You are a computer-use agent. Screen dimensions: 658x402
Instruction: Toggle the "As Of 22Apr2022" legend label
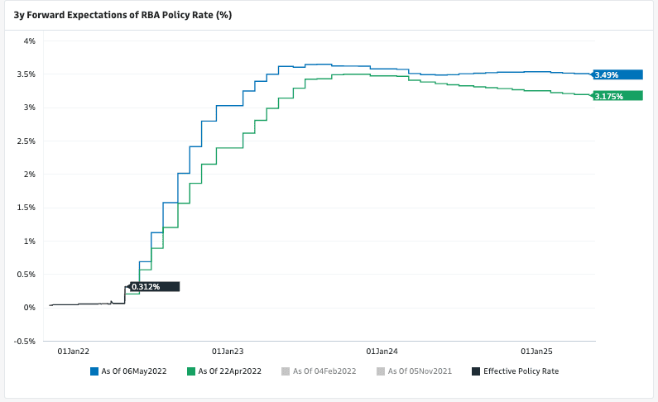229,371
